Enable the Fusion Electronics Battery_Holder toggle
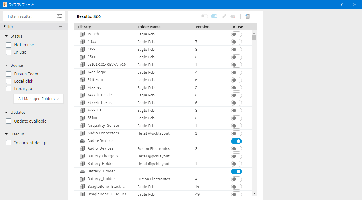The image size is (362, 200). 236,179
